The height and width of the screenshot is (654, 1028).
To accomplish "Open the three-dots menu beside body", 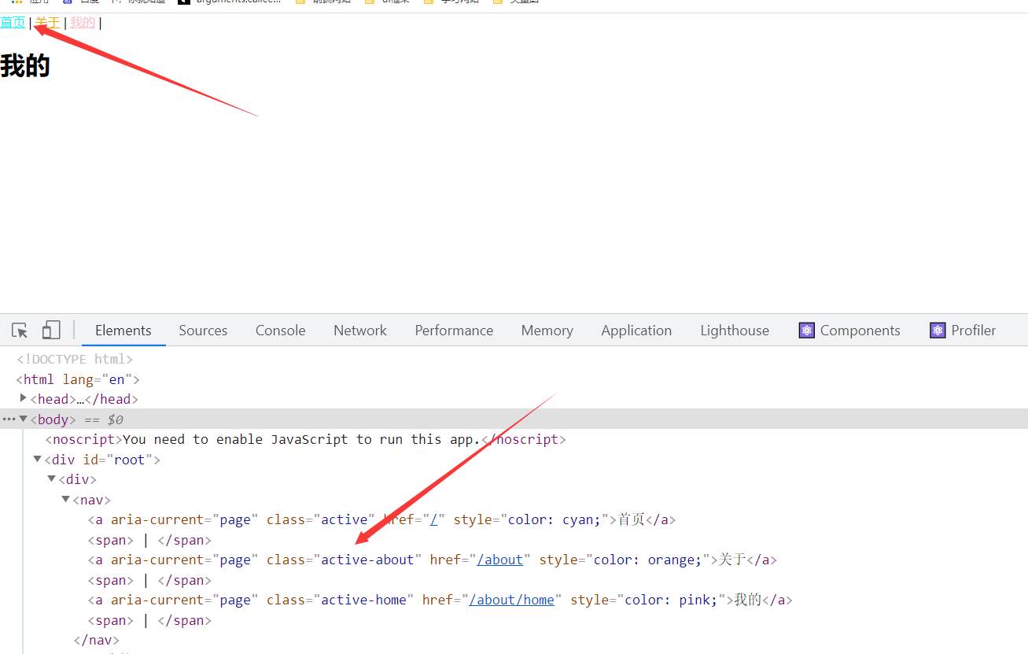I will click(9, 419).
